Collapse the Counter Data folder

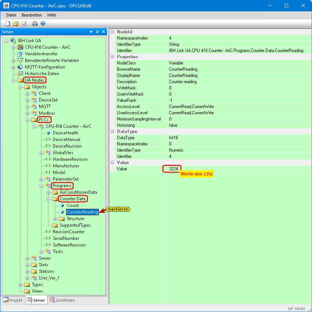[48, 199]
